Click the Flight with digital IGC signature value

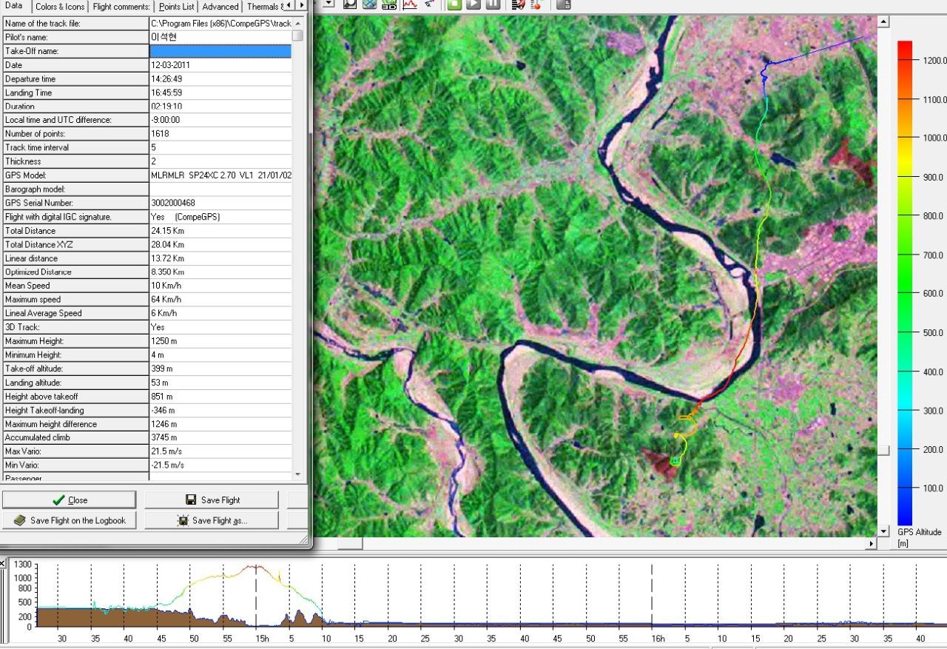(x=185, y=217)
